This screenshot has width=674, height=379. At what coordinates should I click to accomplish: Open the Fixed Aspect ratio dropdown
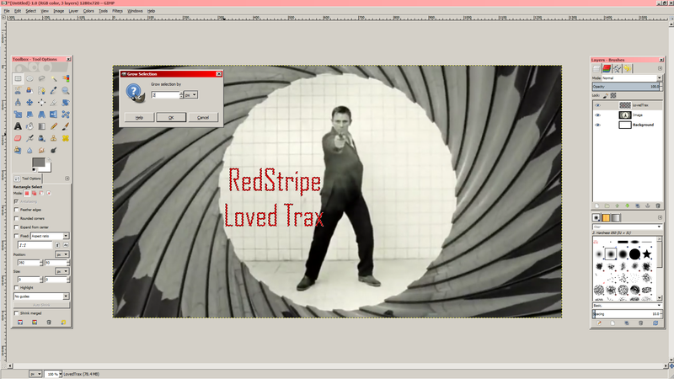point(50,236)
